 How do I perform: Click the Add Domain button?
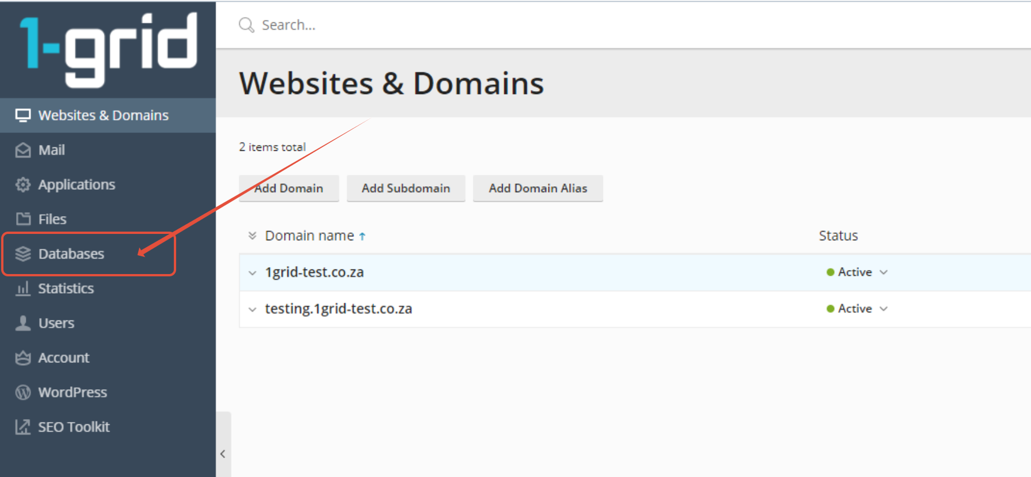[289, 188]
